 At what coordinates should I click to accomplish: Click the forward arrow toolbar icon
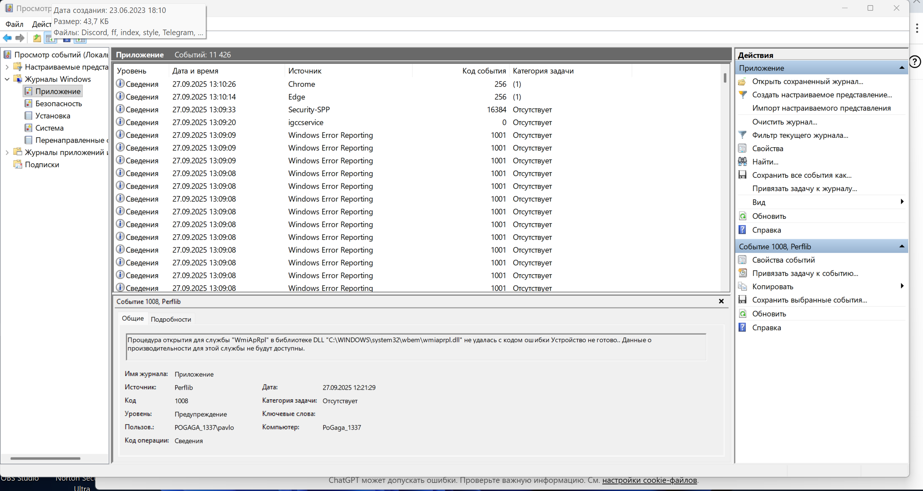[x=20, y=38]
